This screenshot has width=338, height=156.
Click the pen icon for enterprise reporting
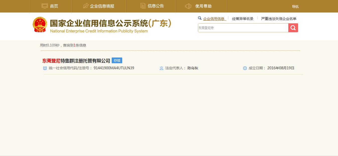86,6
